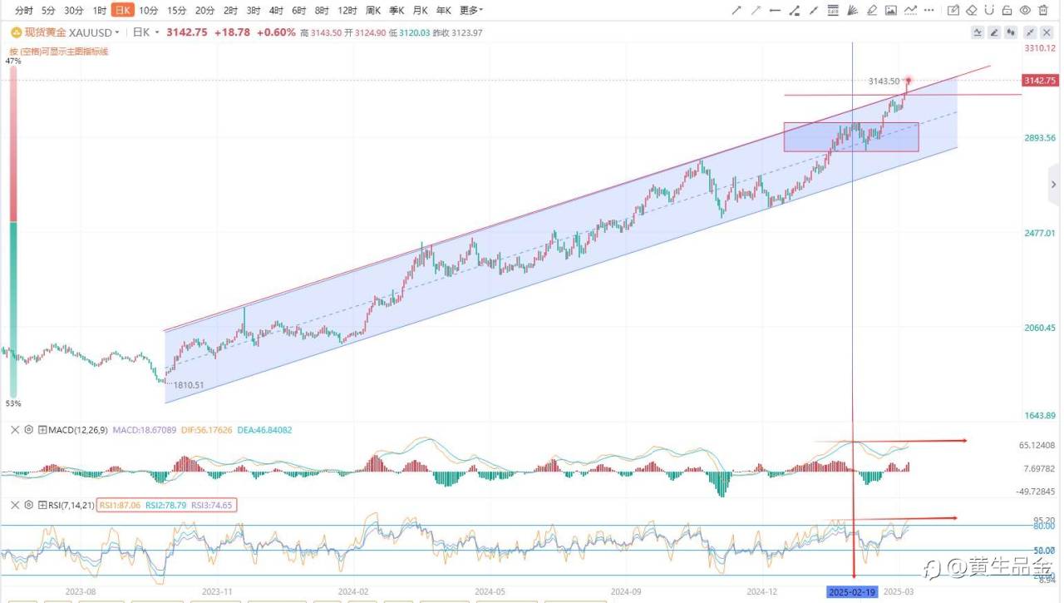Click the more drawing tools ellipsis
This screenshot has height=603, width=1064.
tap(929, 11)
